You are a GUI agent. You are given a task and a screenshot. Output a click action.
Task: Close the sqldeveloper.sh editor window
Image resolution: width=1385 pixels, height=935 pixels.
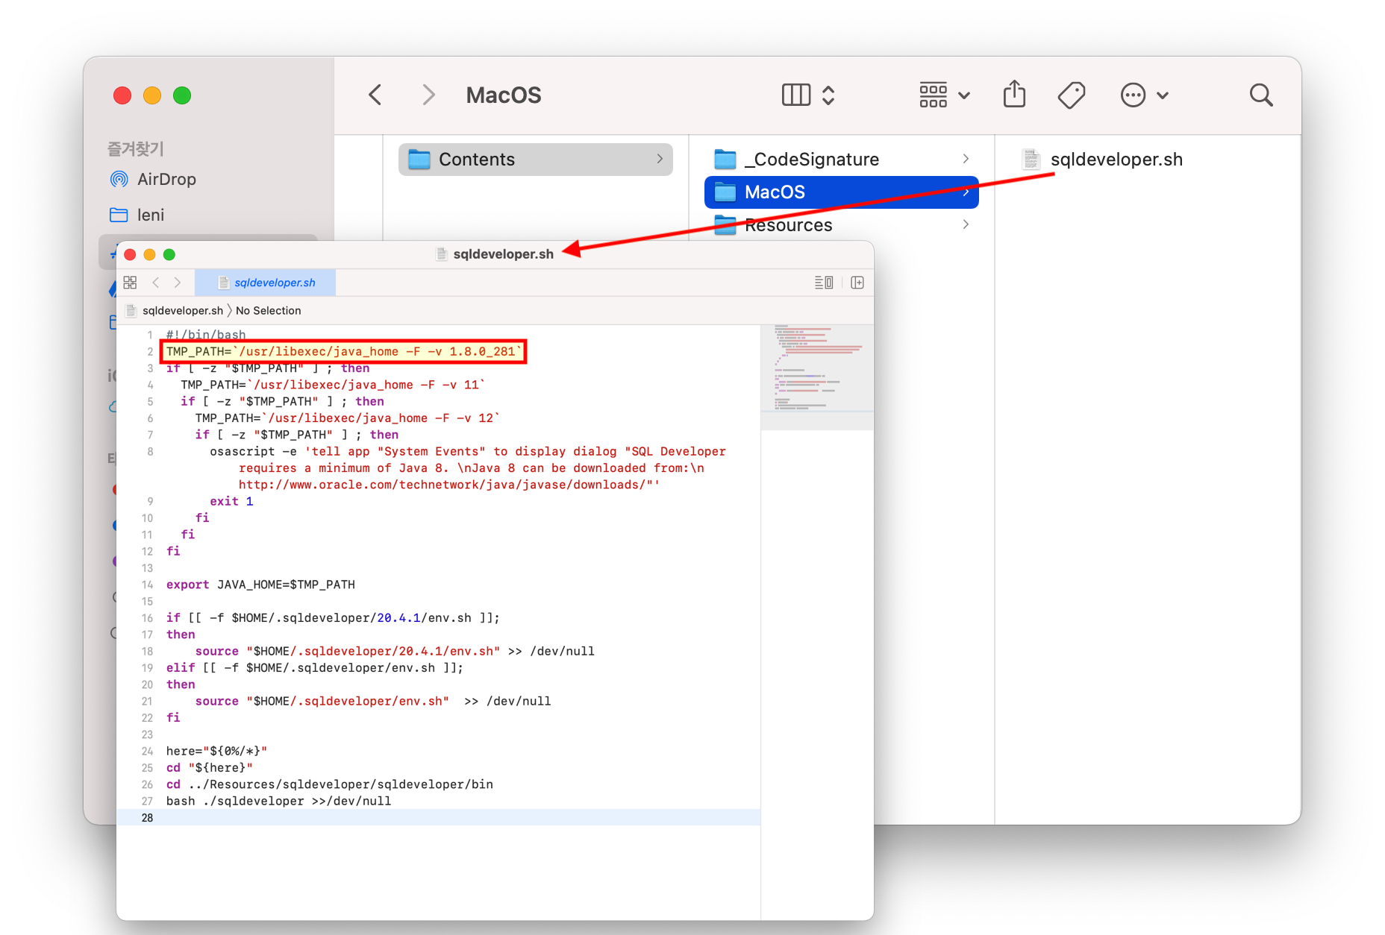pos(130,254)
